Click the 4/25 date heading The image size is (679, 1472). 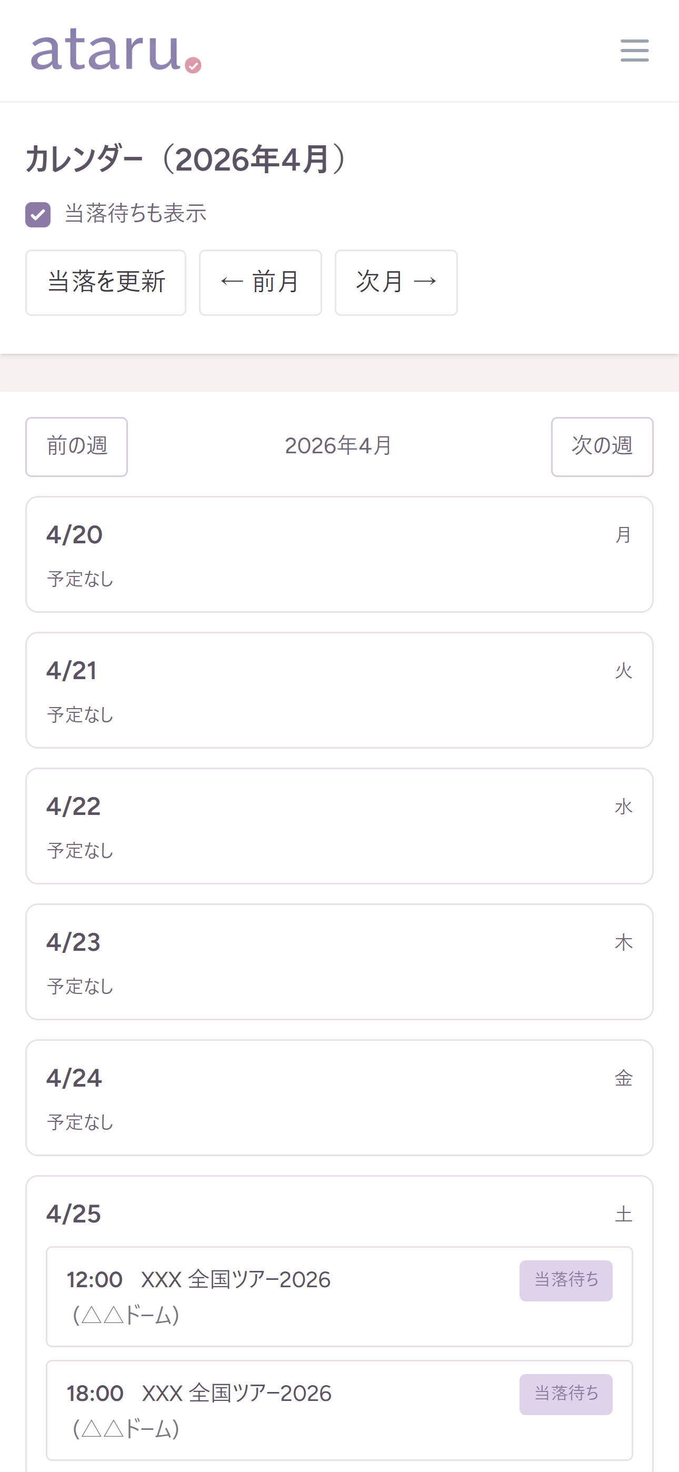(74, 1214)
